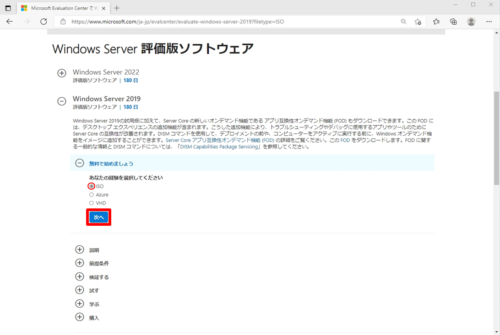
Task: Expand the 前提条件 section
Action: pyautogui.click(x=79, y=263)
